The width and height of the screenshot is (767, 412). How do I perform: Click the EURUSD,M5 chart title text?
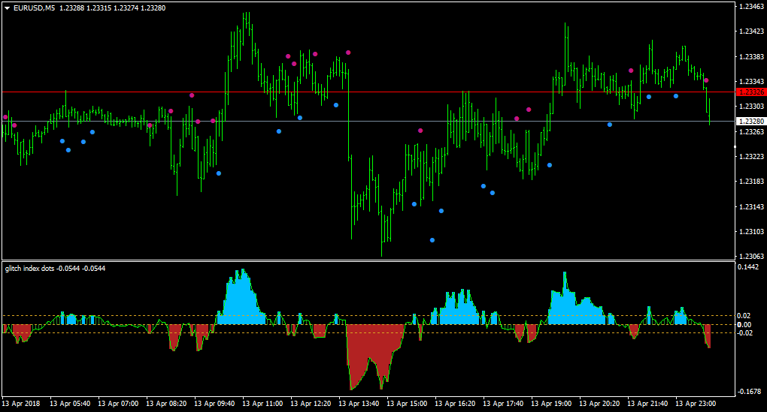tap(35, 8)
